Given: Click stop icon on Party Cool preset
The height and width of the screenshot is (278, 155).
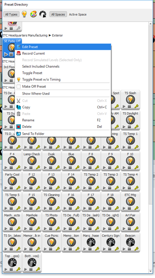Looking at the screenshot, I should coord(11,188).
